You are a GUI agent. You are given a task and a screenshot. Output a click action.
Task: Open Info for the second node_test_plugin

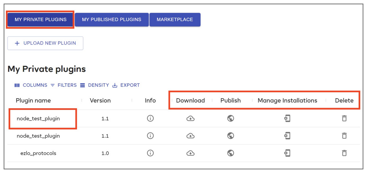pos(150,136)
